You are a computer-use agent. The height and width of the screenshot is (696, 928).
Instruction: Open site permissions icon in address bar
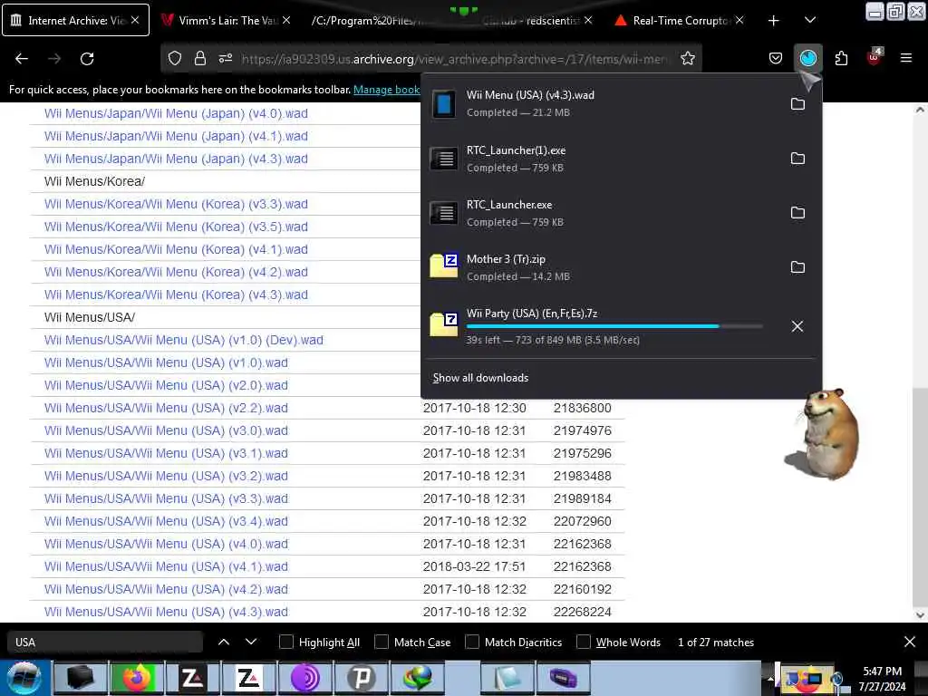click(x=226, y=59)
